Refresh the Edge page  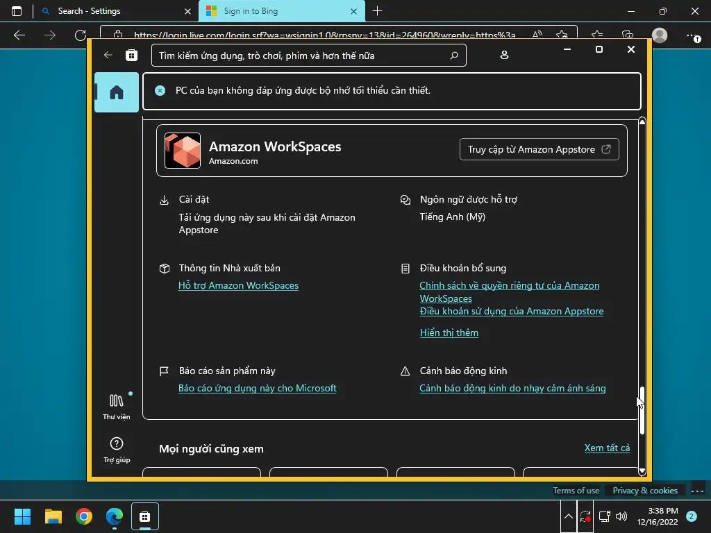click(x=81, y=35)
